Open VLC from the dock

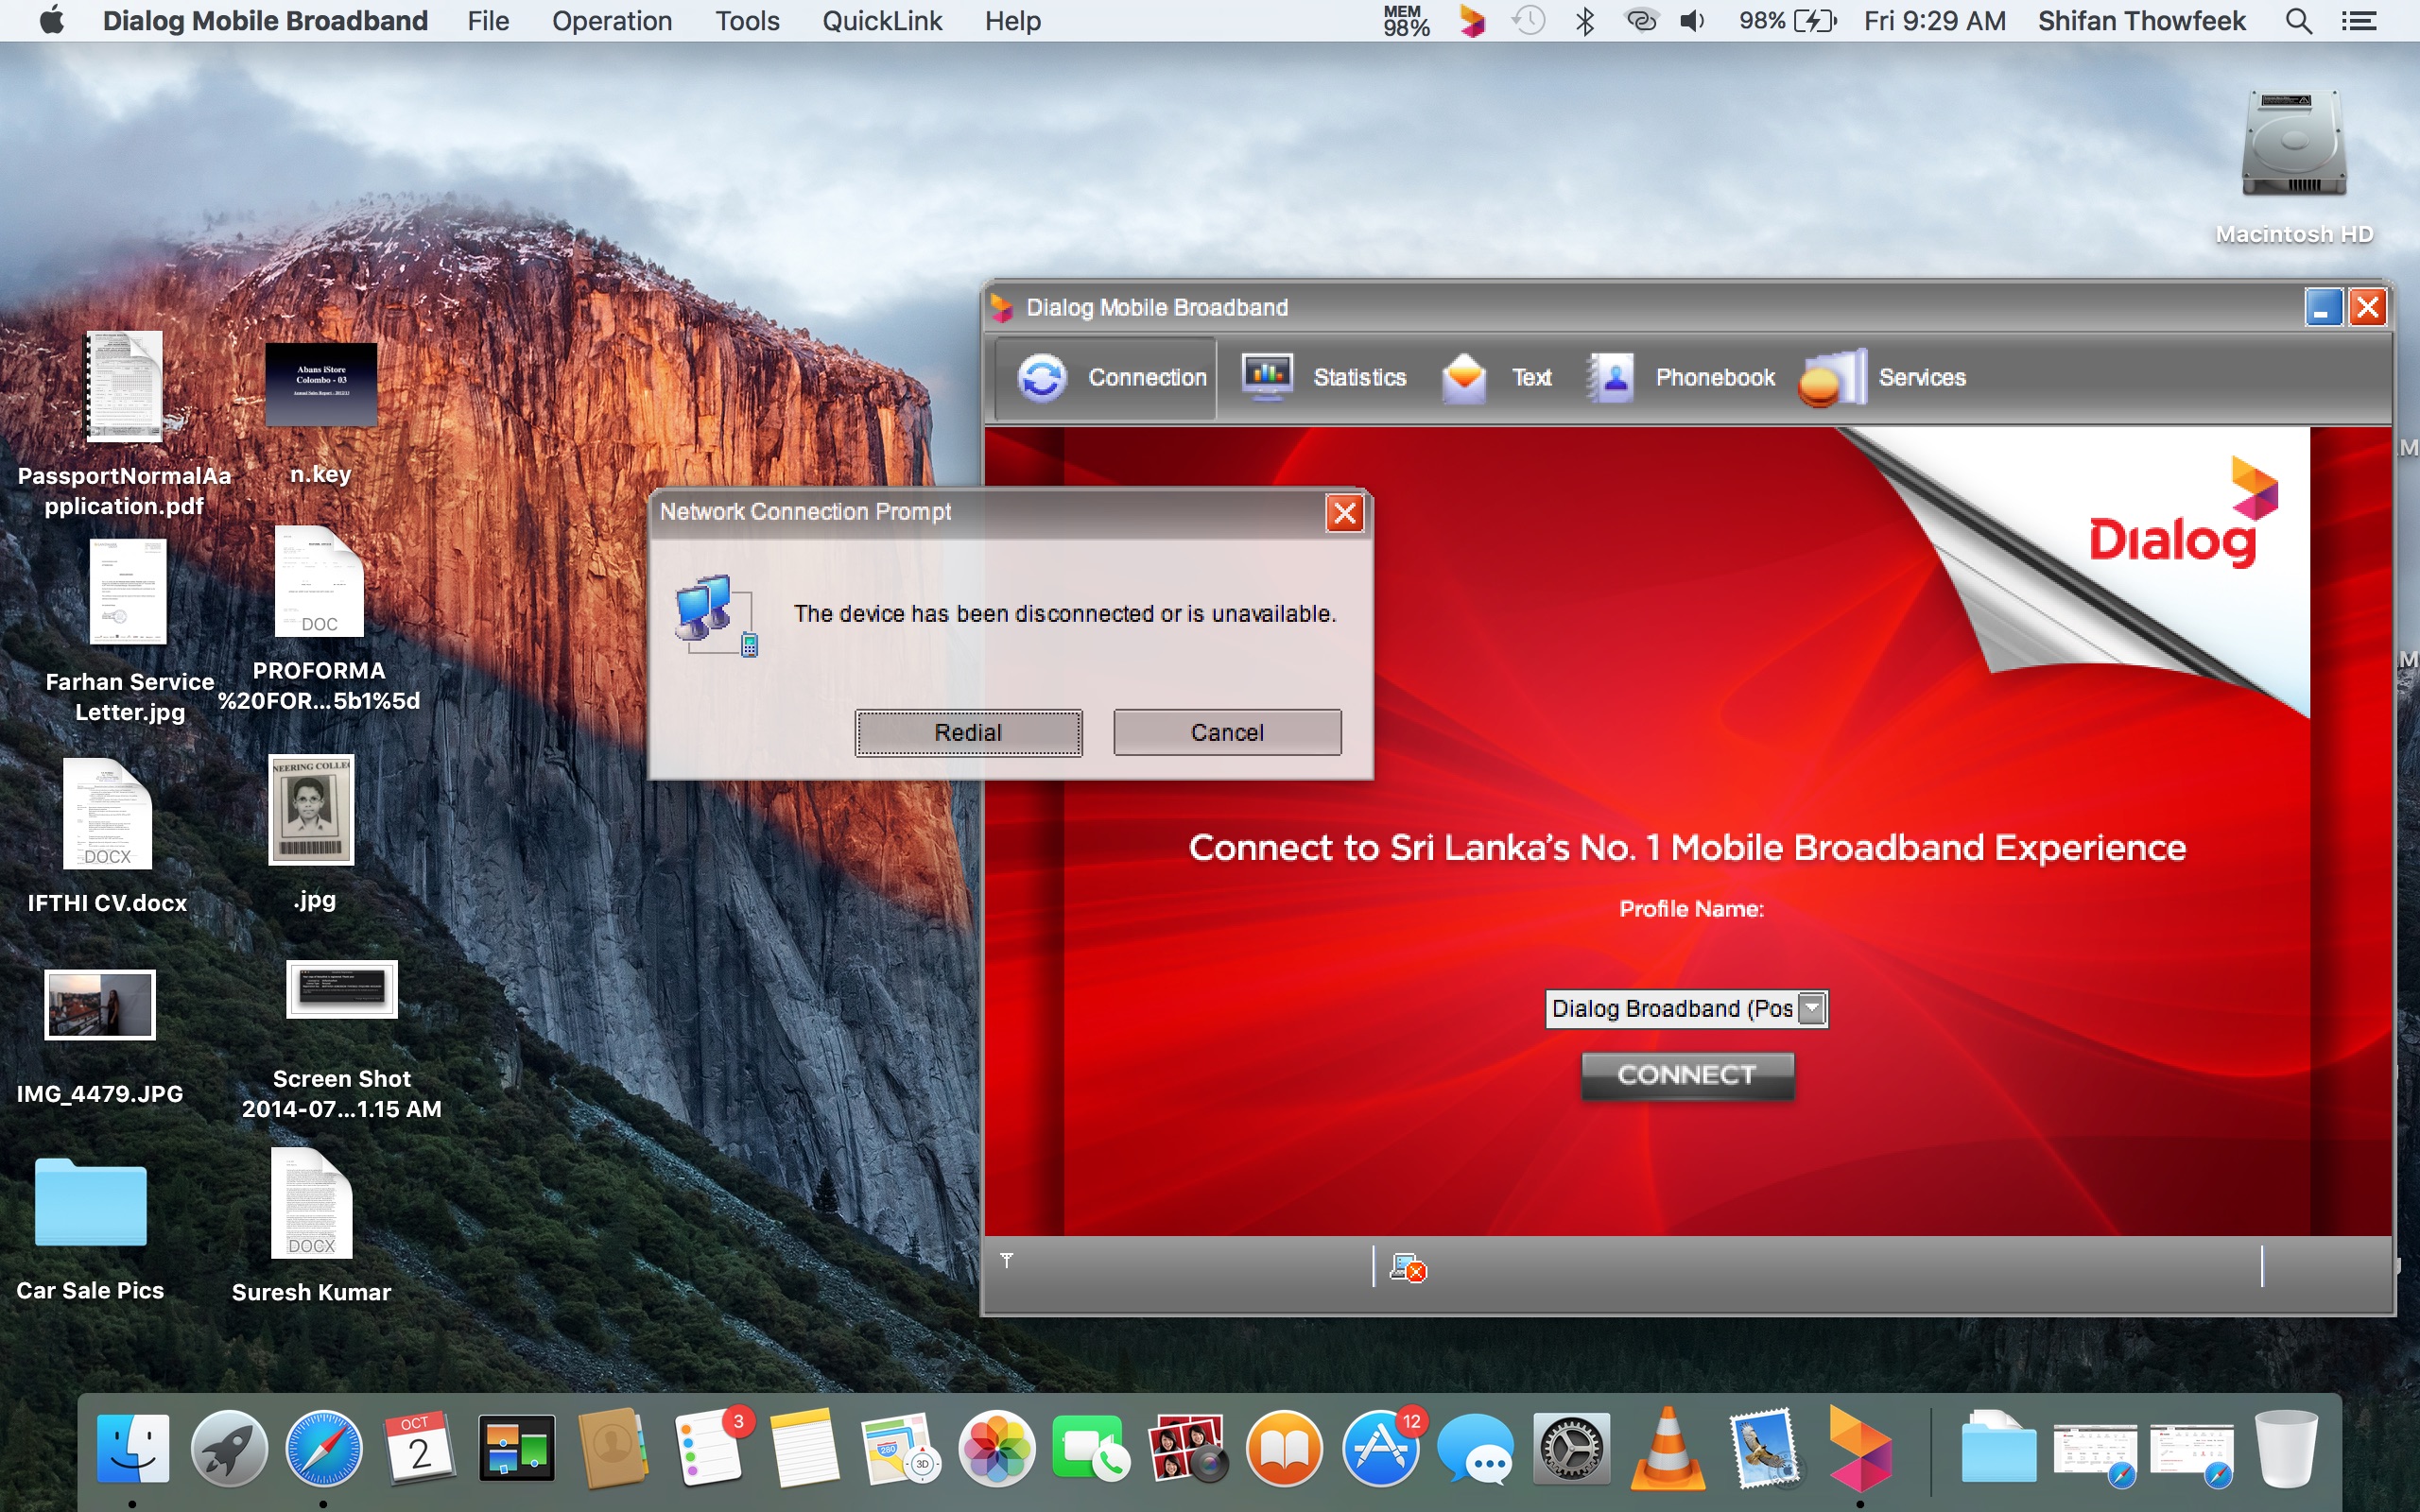1667,1449
